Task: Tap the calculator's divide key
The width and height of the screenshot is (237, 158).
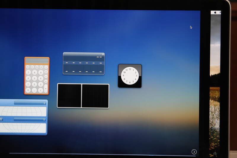Action: [46, 67]
